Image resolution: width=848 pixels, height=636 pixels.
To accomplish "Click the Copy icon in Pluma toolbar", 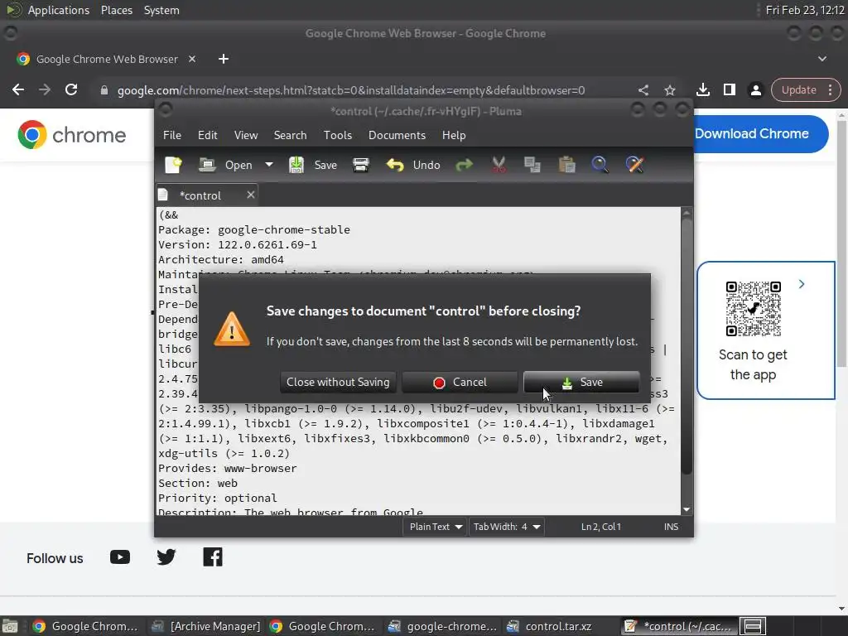I will pyautogui.click(x=532, y=165).
